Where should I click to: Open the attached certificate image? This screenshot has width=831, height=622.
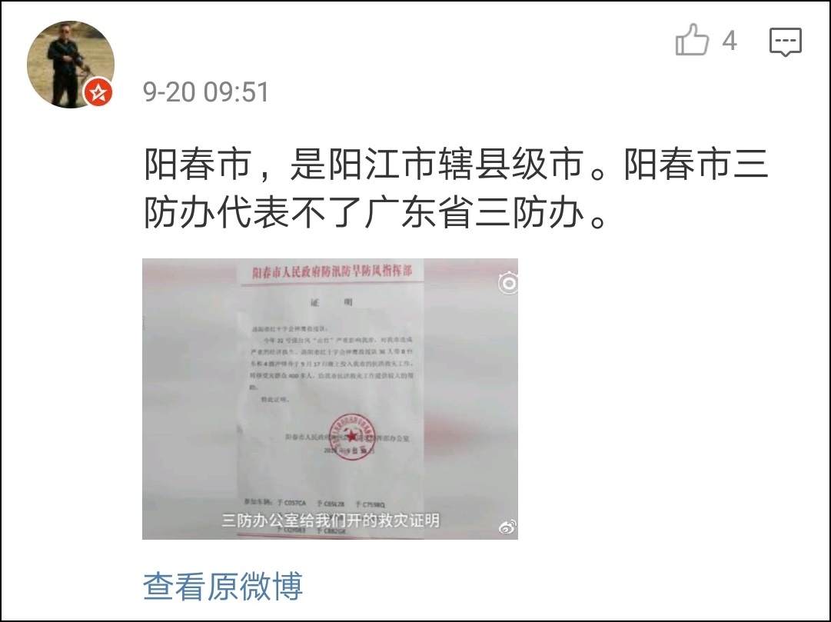(330, 399)
